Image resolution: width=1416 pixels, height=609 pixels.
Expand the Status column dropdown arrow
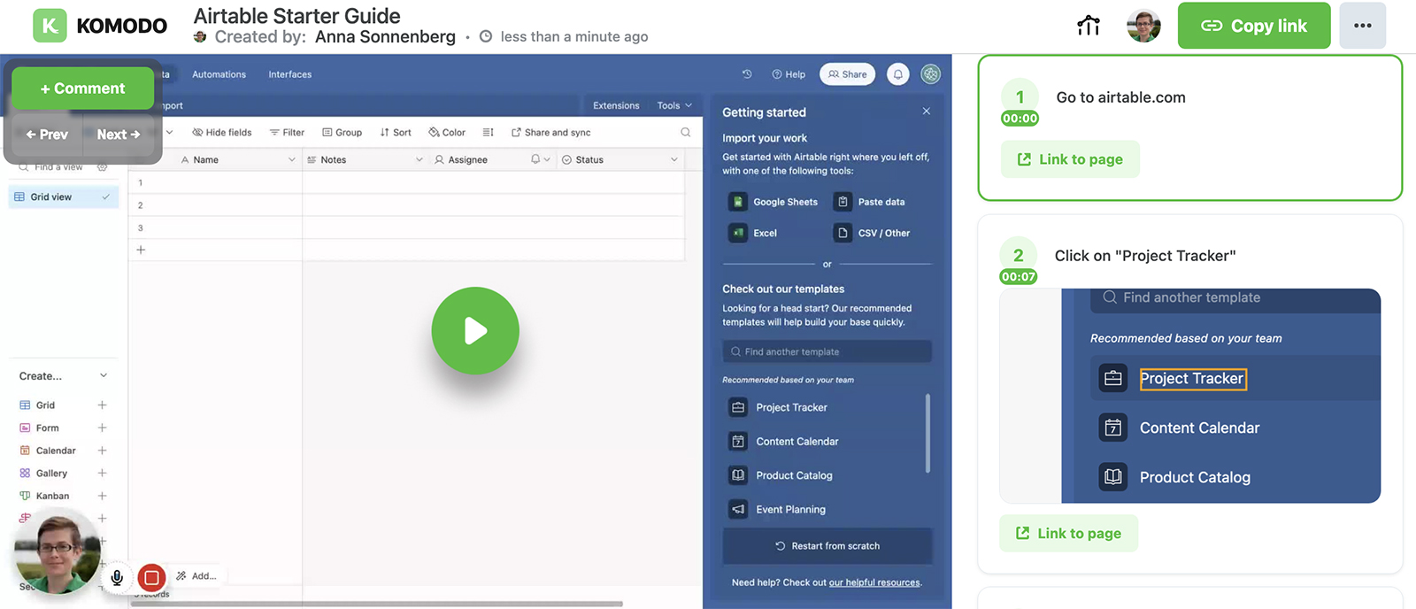(673, 160)
